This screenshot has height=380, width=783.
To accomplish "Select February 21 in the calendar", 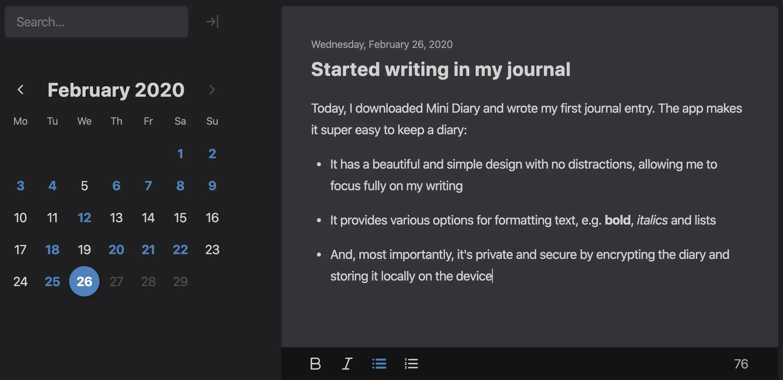I will 148,249.
